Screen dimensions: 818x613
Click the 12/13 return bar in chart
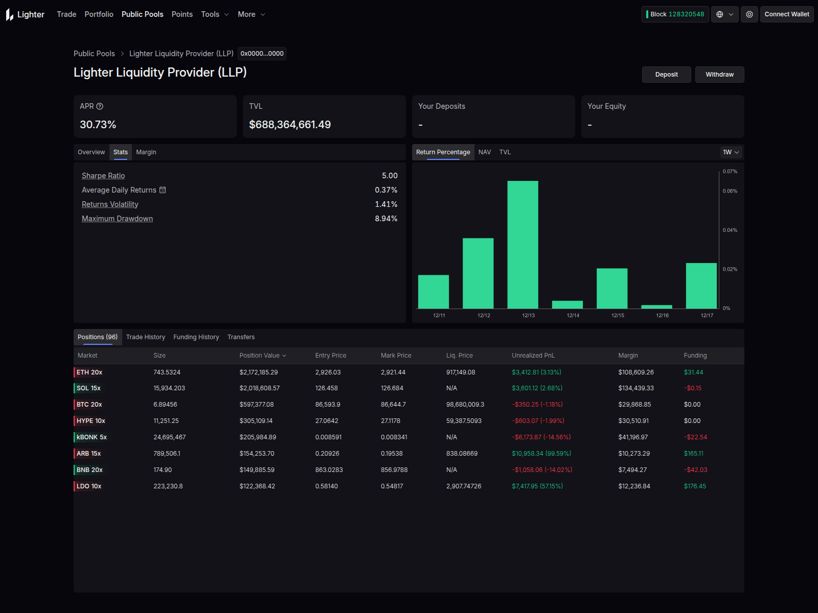click(522, 245)
